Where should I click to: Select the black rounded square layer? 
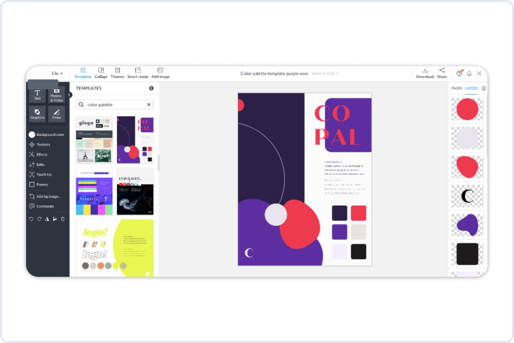point(467,254)
